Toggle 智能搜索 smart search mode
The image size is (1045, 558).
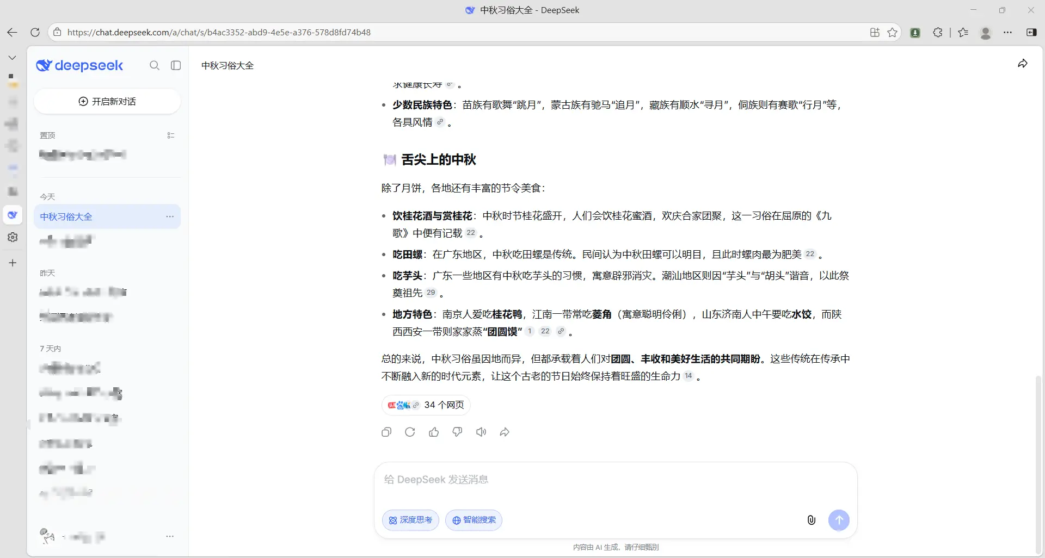click(x=474, y=520)
